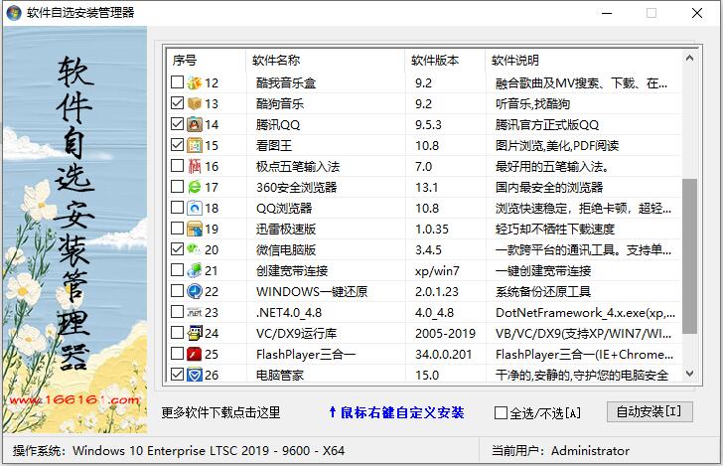Check the box for .NET4.0_4.8 (23)

click(x=177, y=311)
